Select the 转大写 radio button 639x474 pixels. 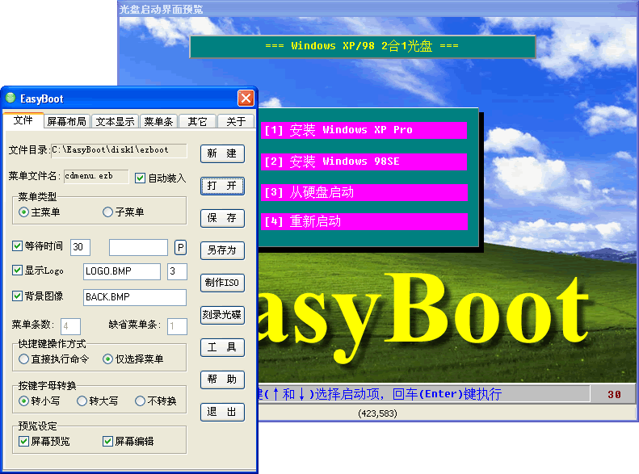(82, 401)
